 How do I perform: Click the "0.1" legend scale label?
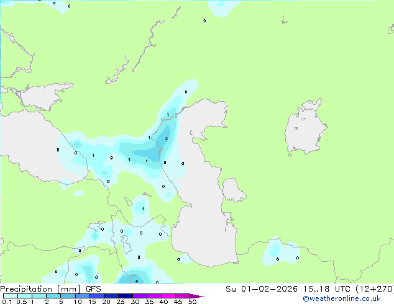coord(7,302)
